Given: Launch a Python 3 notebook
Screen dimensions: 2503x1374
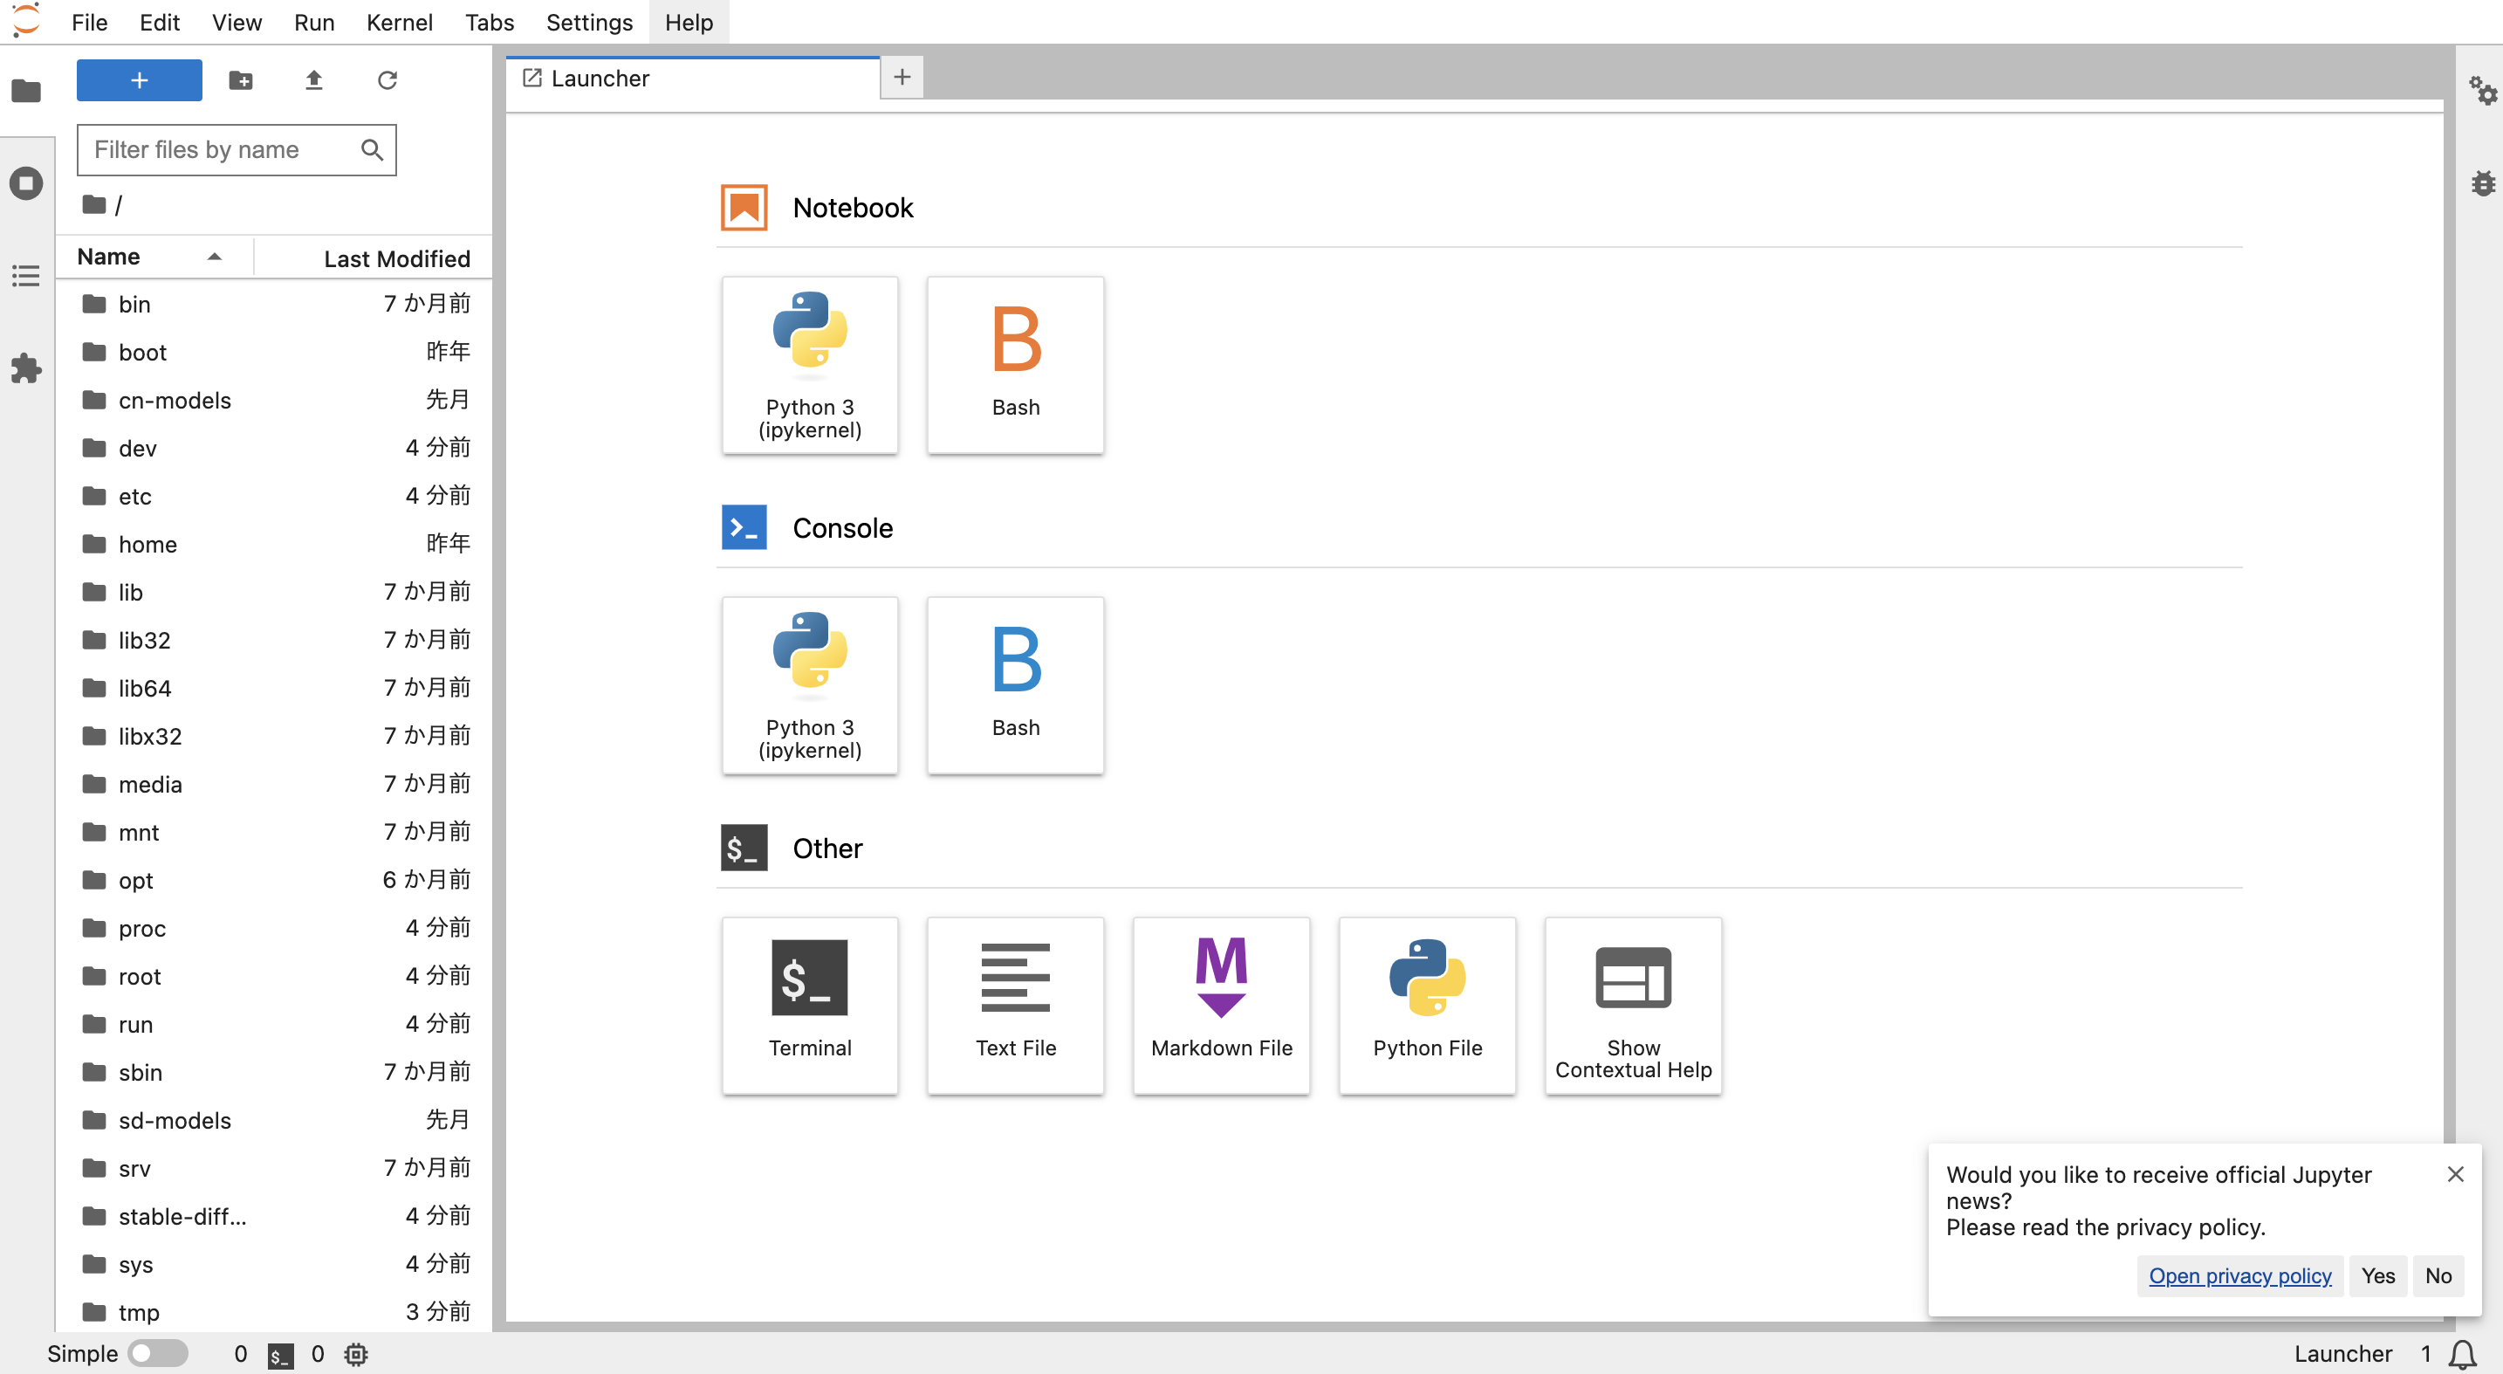Looking at the screenshot, I should pos(809,366).
